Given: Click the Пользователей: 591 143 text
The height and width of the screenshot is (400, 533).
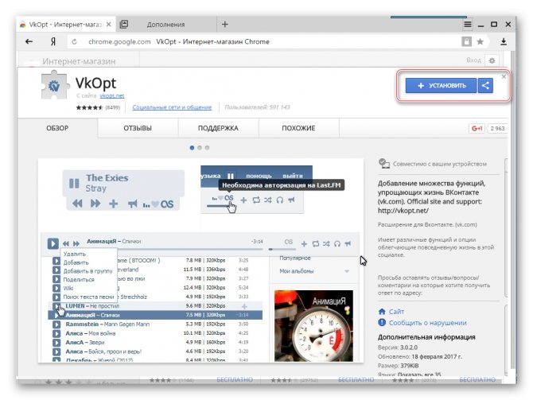Looking at the screenshot, I should pos(257,107).
